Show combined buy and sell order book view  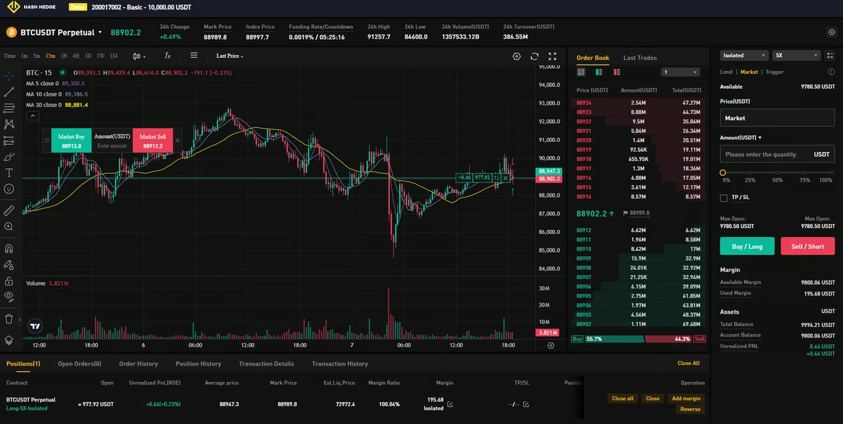(x=581, y=72)
